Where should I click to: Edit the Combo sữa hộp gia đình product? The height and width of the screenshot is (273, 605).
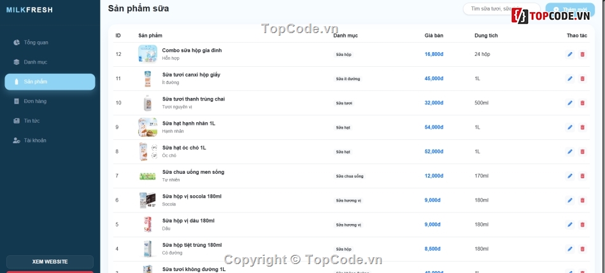570,54
